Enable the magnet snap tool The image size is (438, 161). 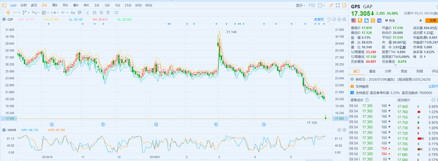coord(95,13)
